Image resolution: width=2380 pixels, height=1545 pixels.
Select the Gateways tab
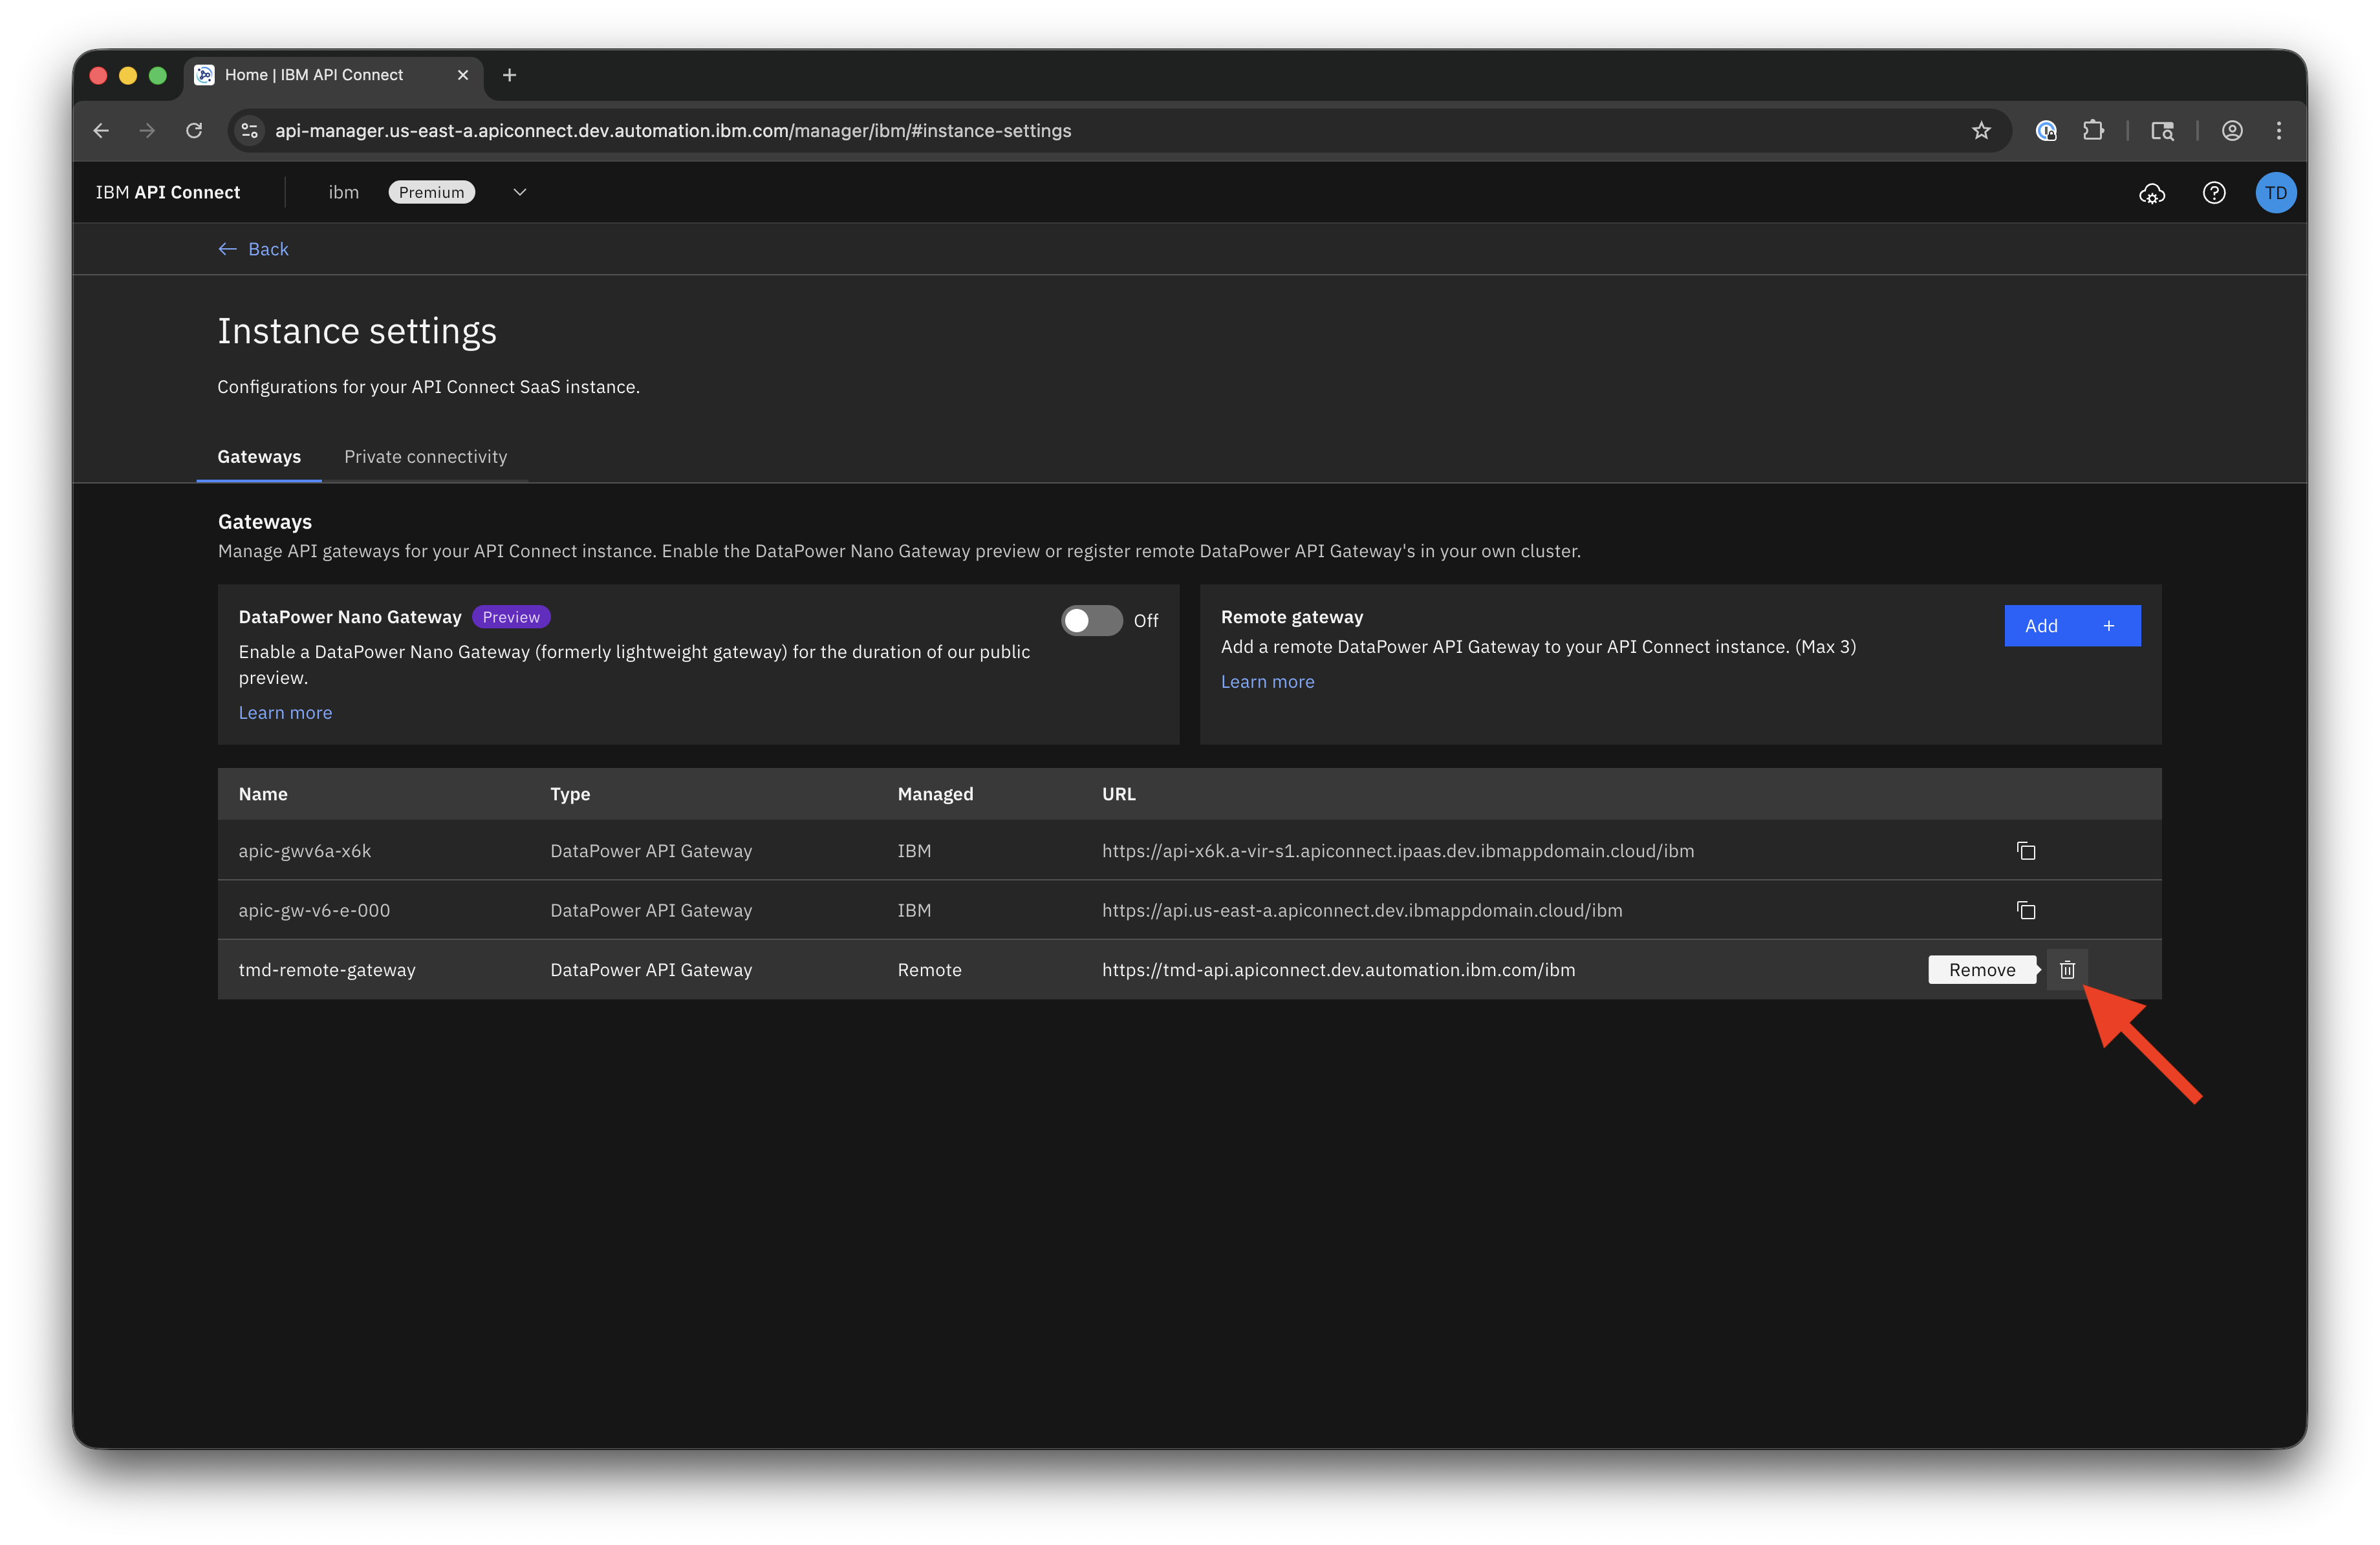259,456
